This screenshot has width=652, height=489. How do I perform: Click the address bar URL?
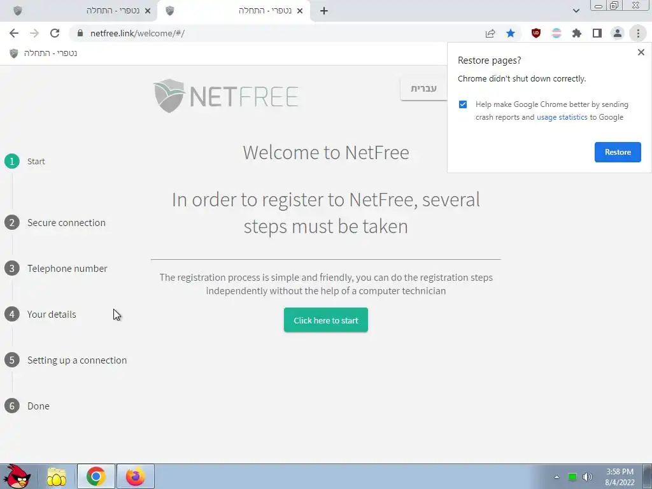(x=138, y=33)
